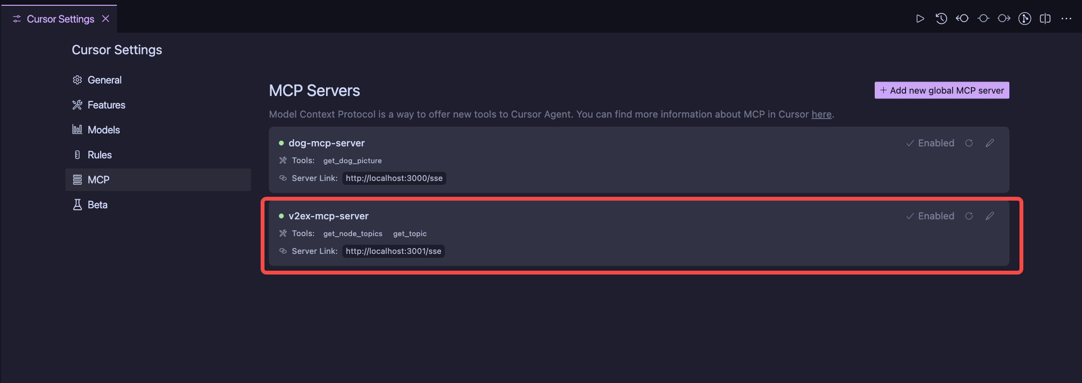Click the get_node_topics tool label

click(x=353, y=234)
